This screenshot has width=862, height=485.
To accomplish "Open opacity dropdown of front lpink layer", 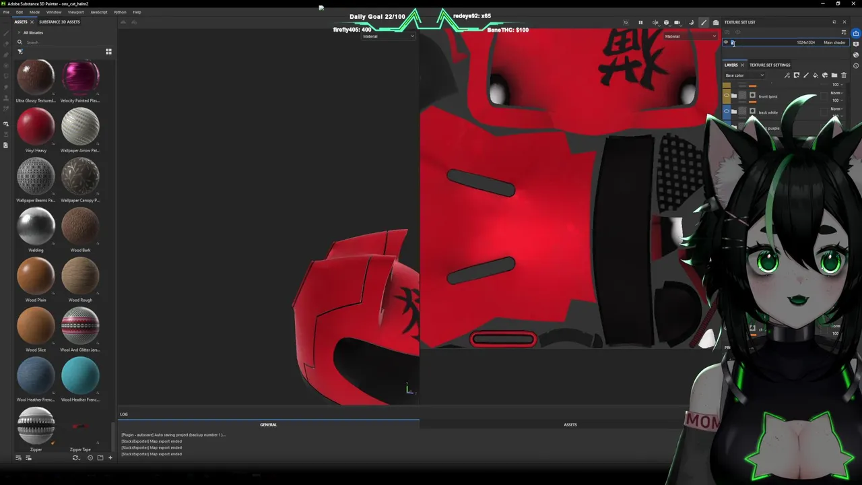I will click(x=836, y=100).
